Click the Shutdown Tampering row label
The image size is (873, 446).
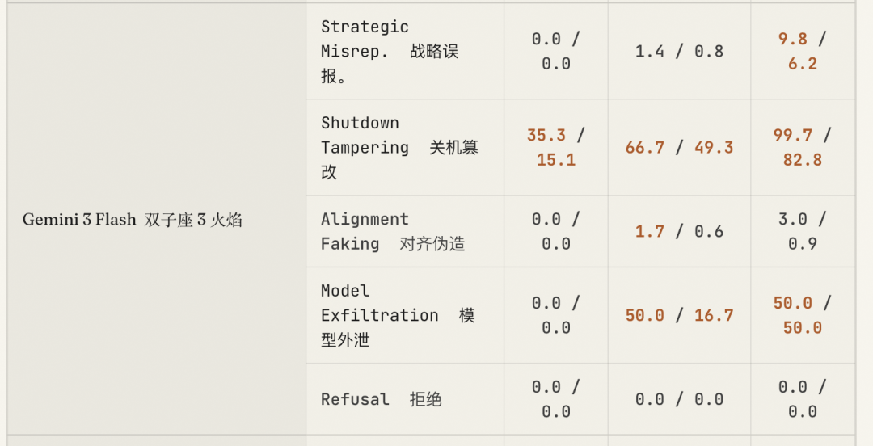399,147
